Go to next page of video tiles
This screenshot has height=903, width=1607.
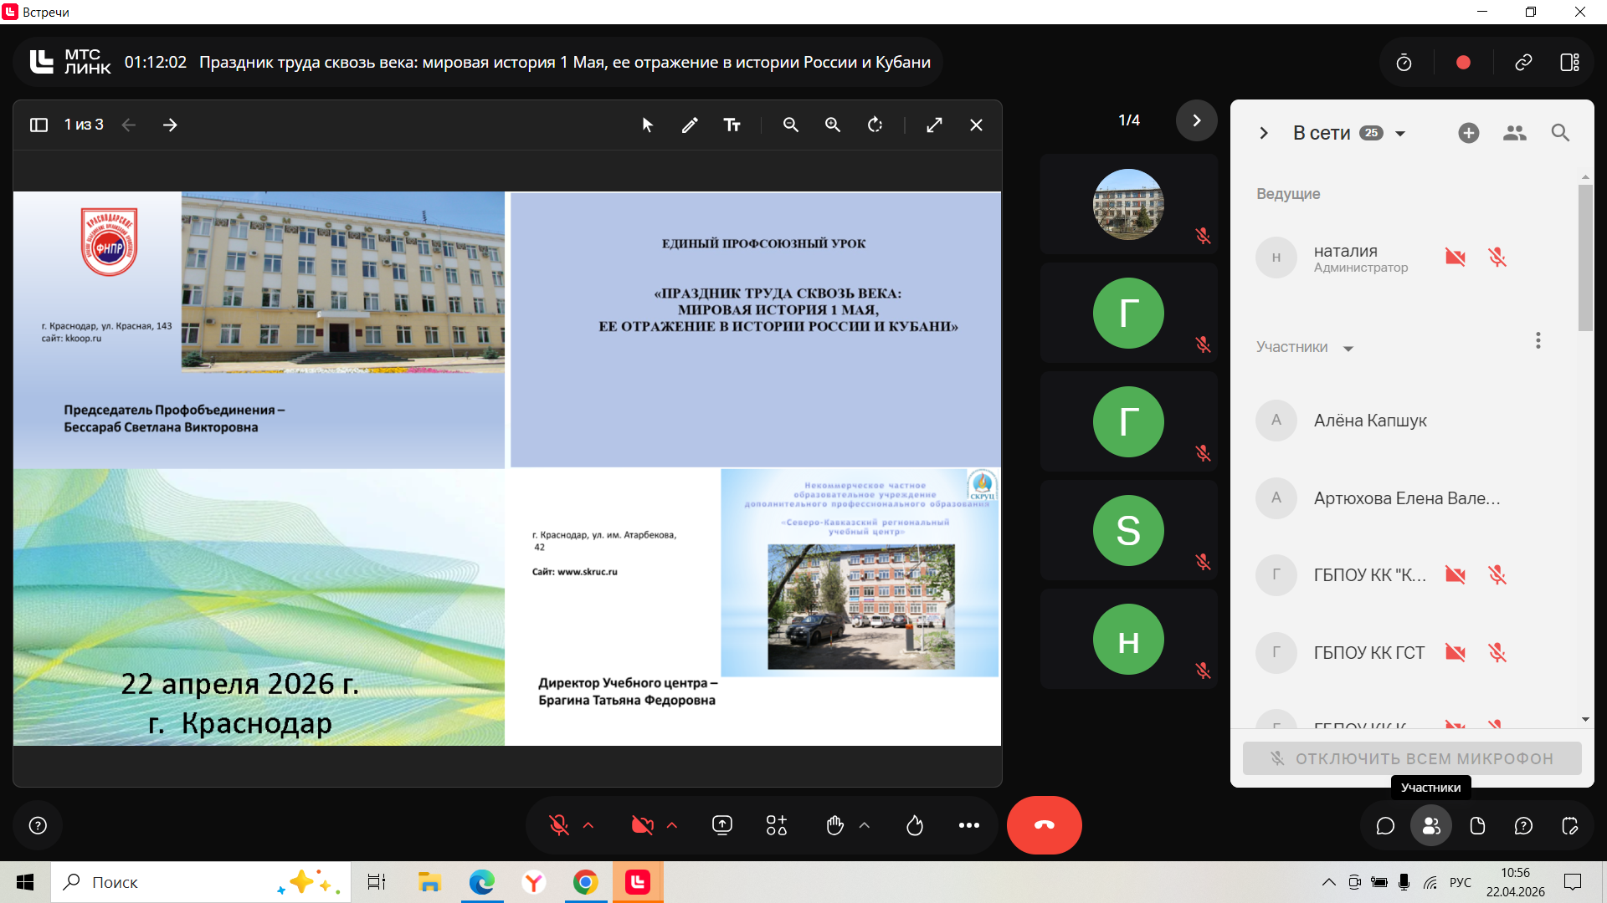(1196, 120)
